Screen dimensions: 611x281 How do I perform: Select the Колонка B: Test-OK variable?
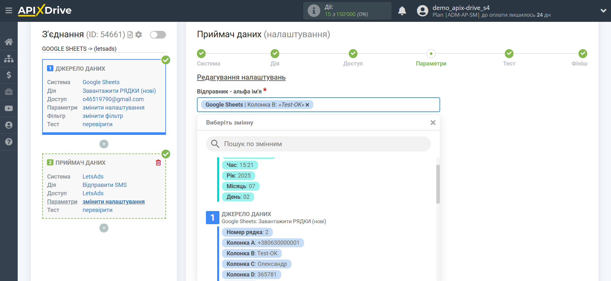(x=252, y=253)
